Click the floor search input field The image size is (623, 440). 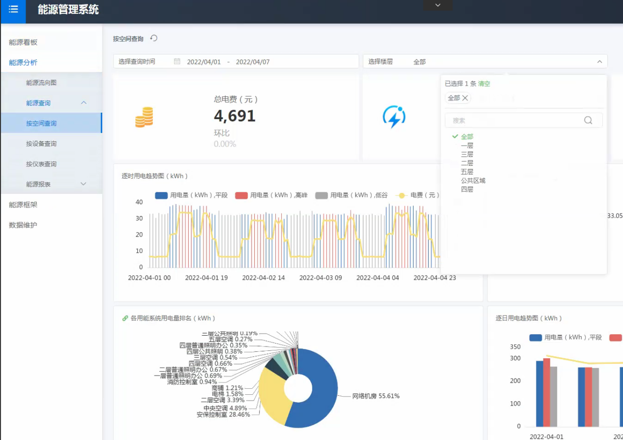[514, 121]
